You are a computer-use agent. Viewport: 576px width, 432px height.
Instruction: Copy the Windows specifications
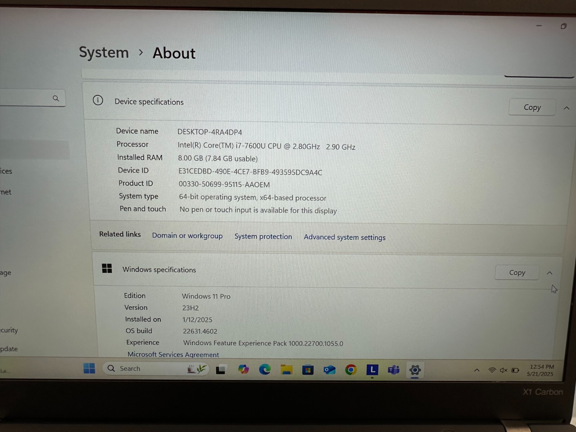517,273
